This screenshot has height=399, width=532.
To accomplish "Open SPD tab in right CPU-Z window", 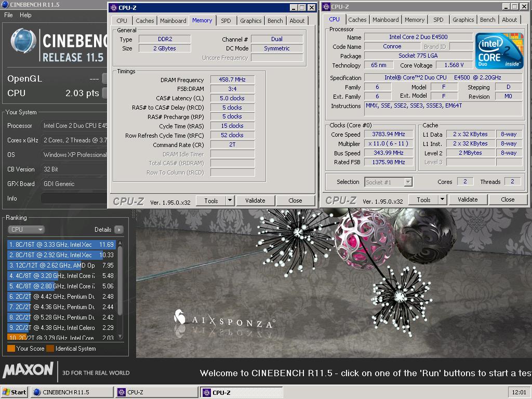I will tap(438, 20).
